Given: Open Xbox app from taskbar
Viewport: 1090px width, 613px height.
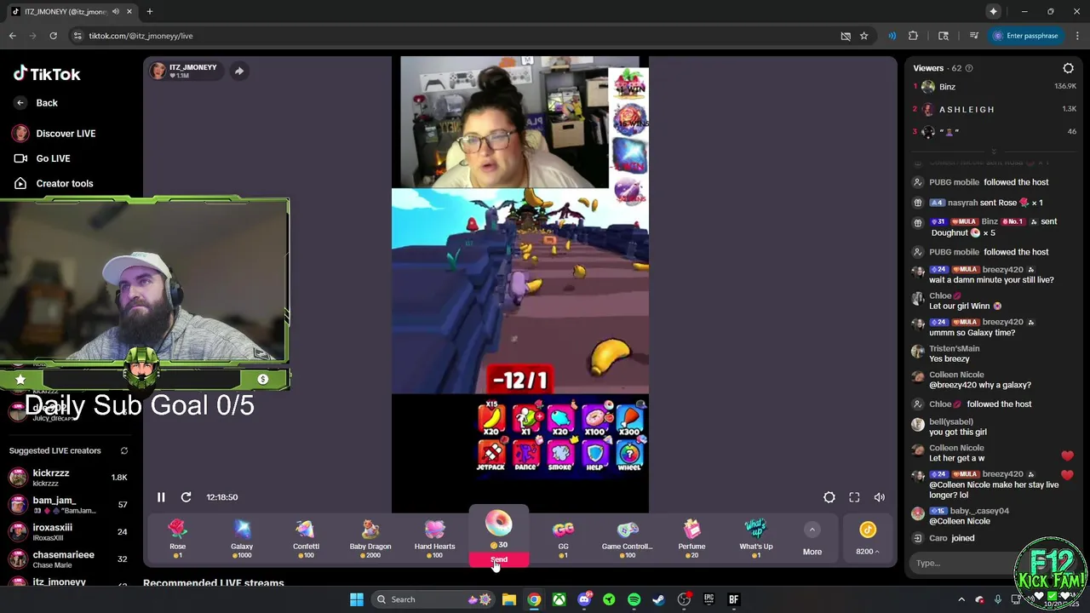Looking at the screenshot, I should [x=559, y=599].
